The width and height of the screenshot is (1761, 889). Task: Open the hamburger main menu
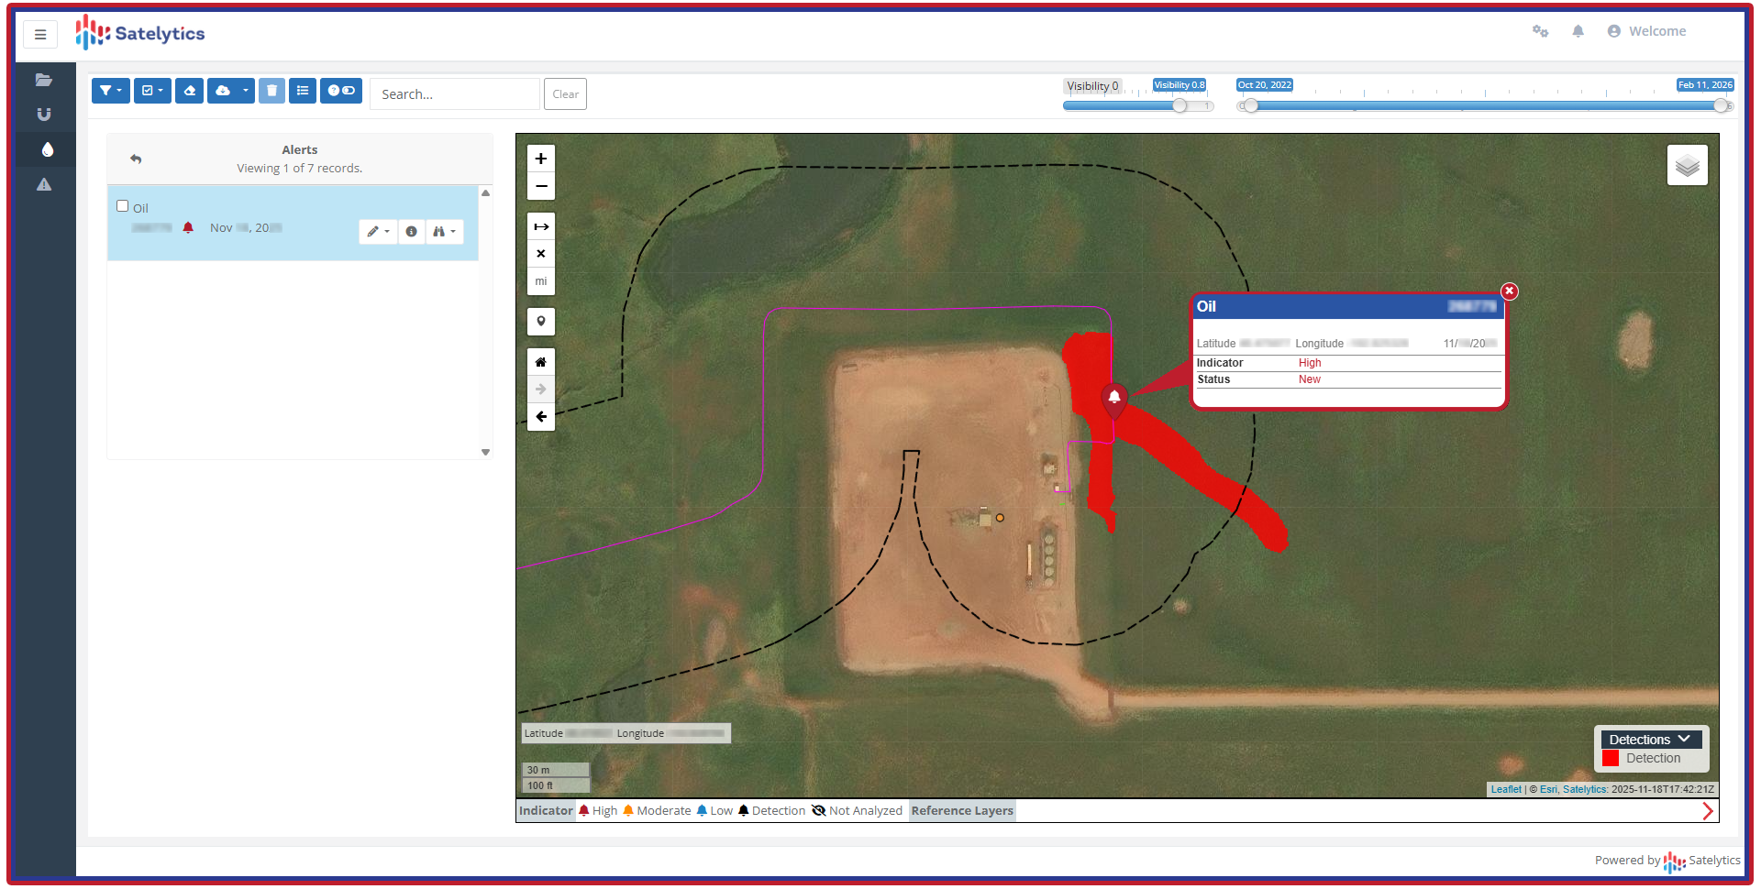[40, 35]
